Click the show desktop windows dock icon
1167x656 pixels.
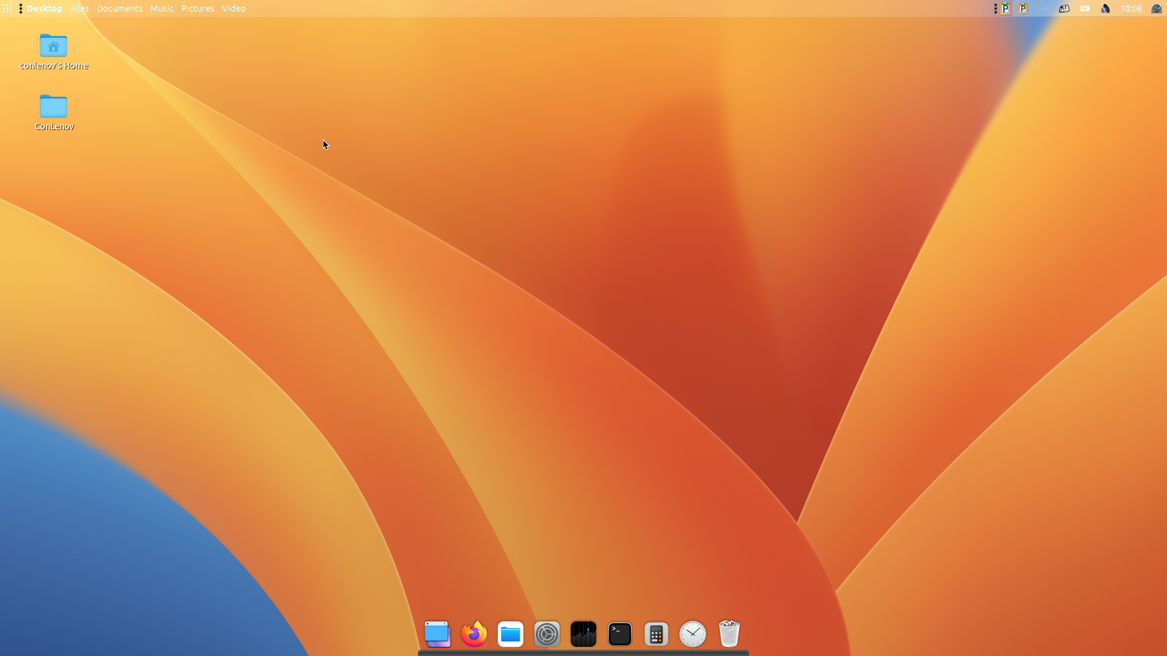point(438,634)
